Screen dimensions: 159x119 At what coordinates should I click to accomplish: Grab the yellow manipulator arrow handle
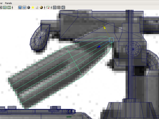point(104,27)
